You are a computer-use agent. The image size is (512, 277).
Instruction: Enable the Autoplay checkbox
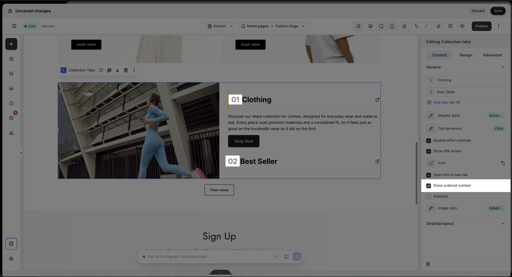[428, 196]
